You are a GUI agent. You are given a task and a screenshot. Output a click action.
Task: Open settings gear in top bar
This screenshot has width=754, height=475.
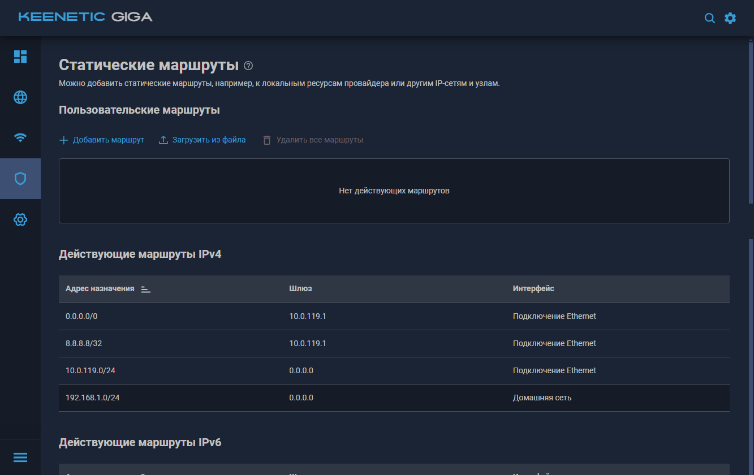[730, 18]
